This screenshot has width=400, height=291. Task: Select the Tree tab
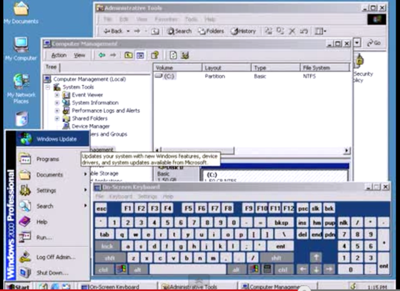click(x=51, y=67)
